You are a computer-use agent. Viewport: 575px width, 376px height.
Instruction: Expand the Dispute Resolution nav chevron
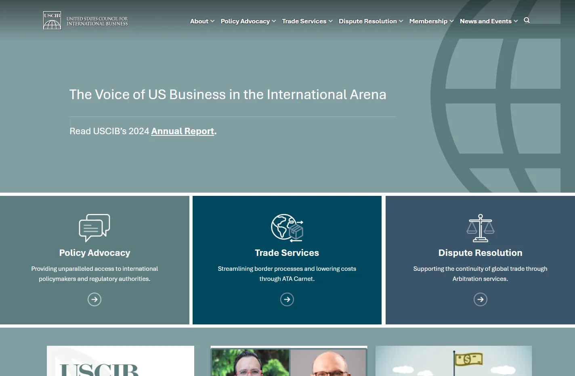(x=401, y=21)
